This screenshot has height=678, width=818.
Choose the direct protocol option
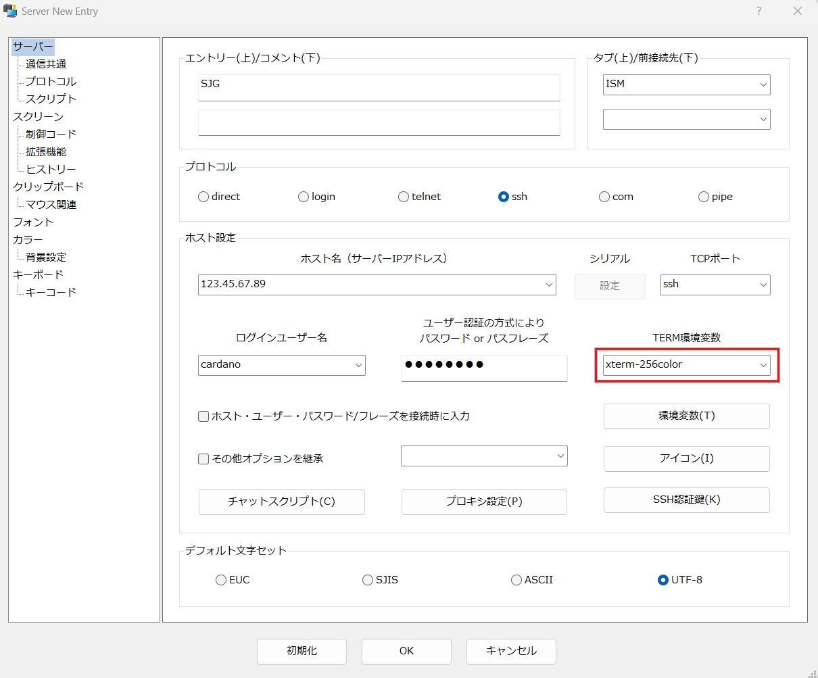click(x=203, y=197)
